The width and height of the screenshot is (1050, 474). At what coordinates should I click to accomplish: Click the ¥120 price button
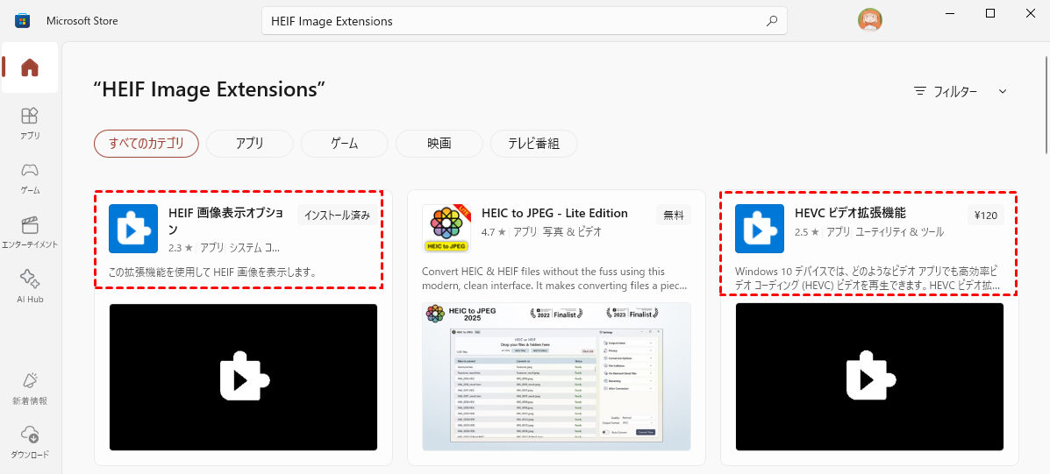point(986,216)
